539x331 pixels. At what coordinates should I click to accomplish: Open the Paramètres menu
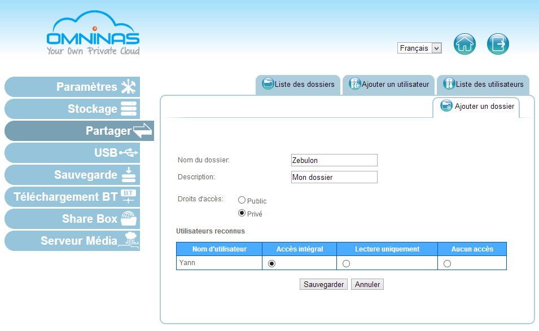tap(72, 86)
